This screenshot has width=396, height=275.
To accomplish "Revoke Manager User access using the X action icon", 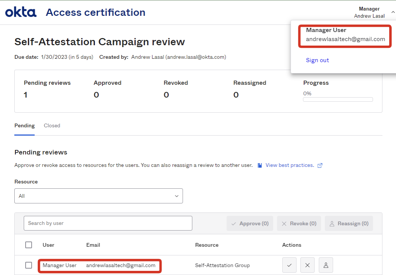I will point(307,265).
